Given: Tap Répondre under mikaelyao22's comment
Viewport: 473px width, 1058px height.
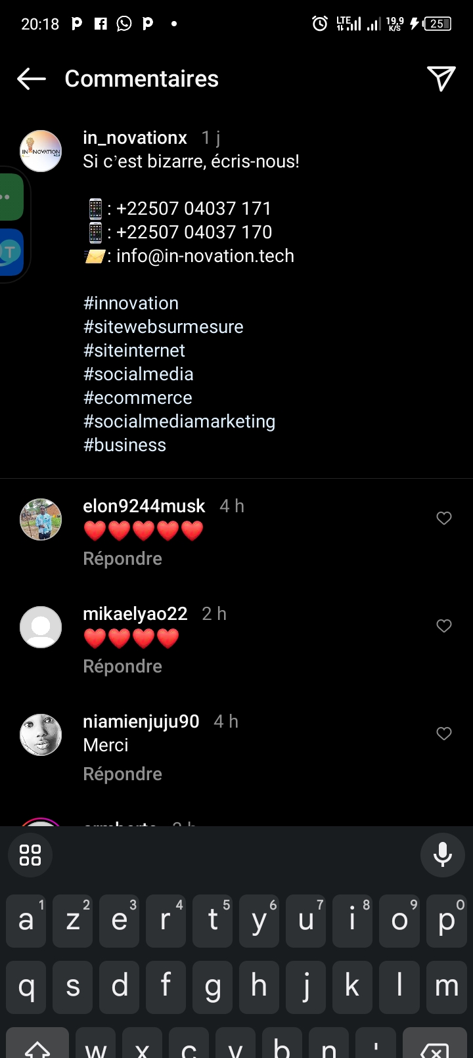Looking at the screenshot, I should 122,667.
